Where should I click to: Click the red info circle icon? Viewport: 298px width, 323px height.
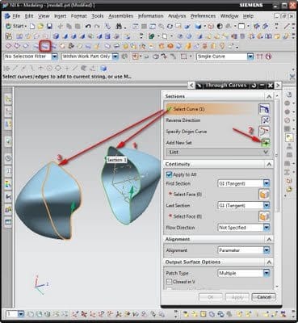click(x=268, y=57)
